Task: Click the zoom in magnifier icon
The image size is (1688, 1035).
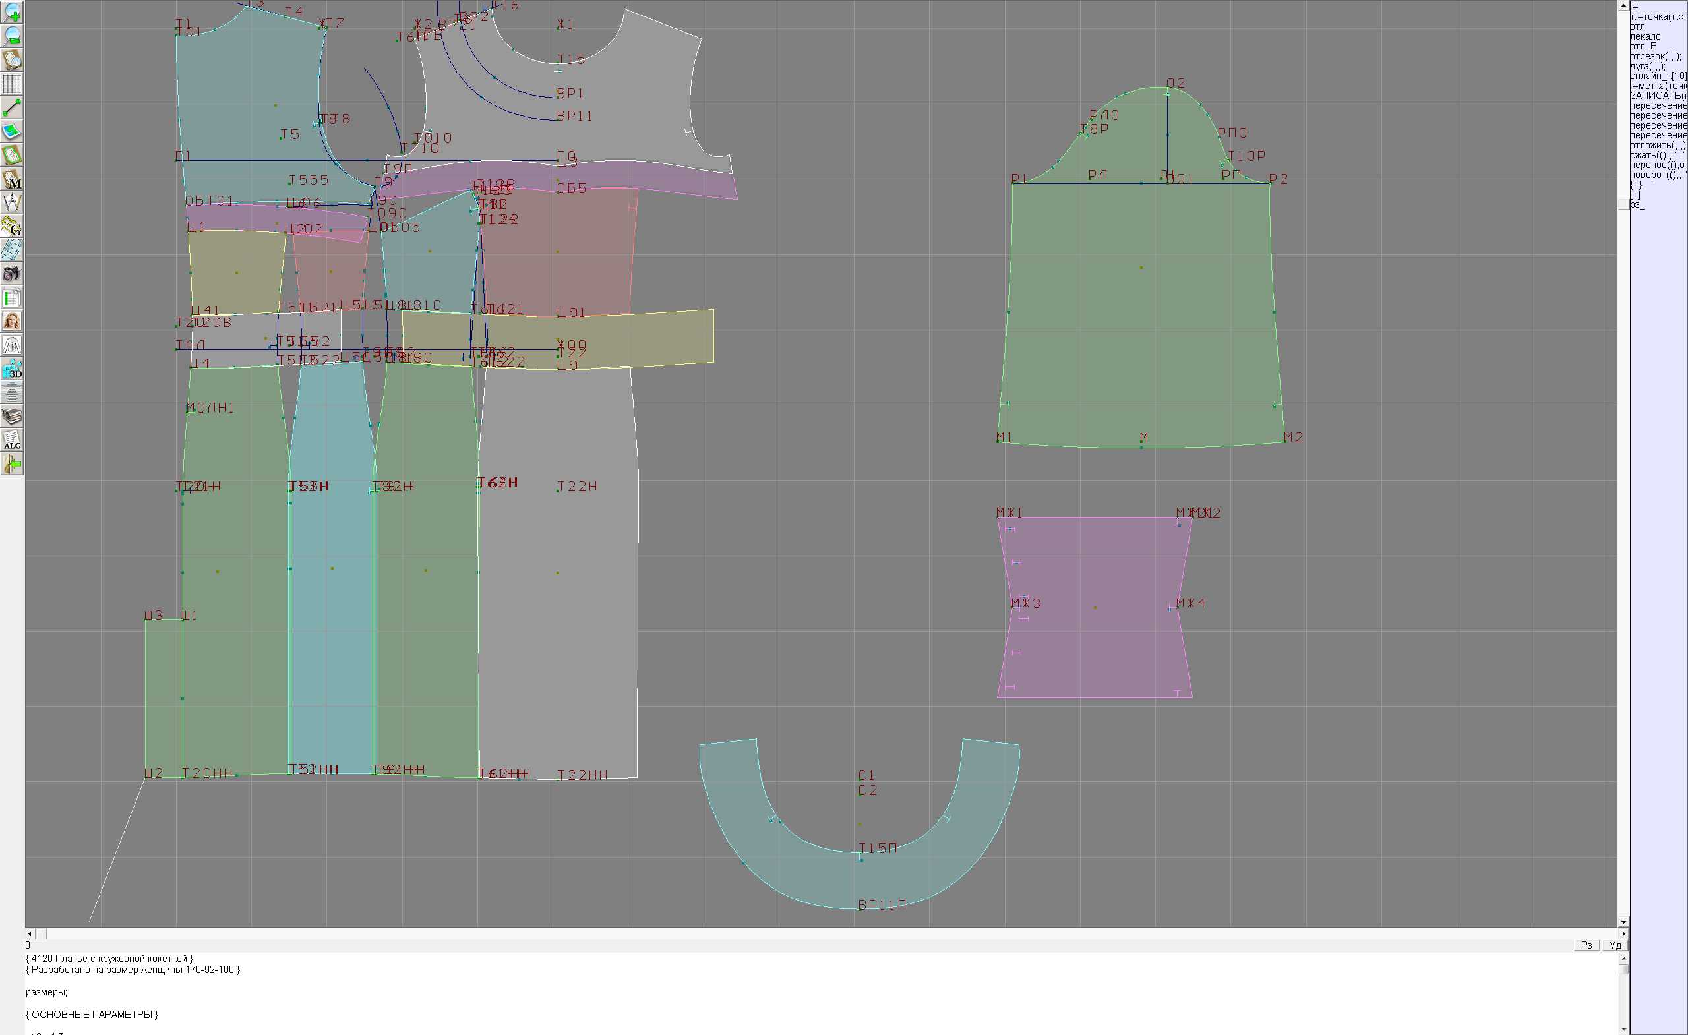Action: pos(12,13)
